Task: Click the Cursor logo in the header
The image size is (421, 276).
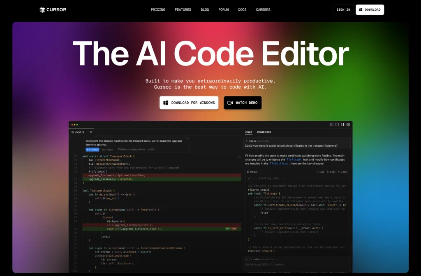Action: [x=53, y=9]
